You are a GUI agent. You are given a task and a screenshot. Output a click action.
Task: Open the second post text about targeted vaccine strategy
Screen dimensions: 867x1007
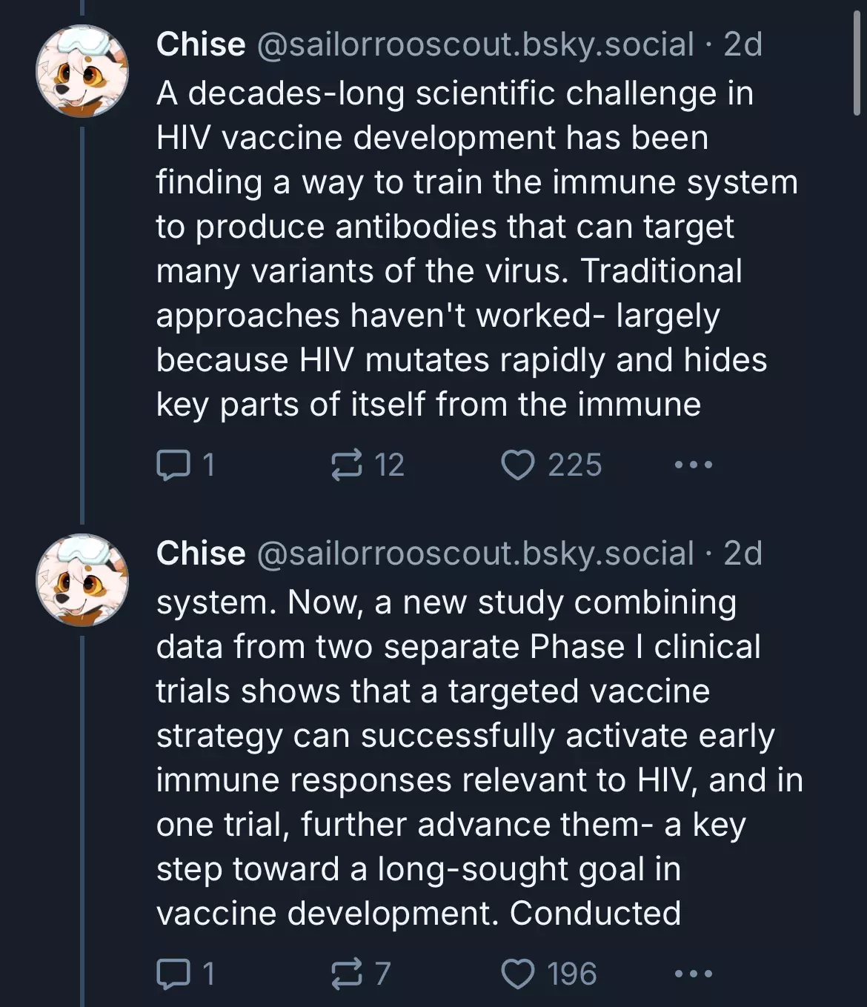pyautogui.click(x=479, y=757)
